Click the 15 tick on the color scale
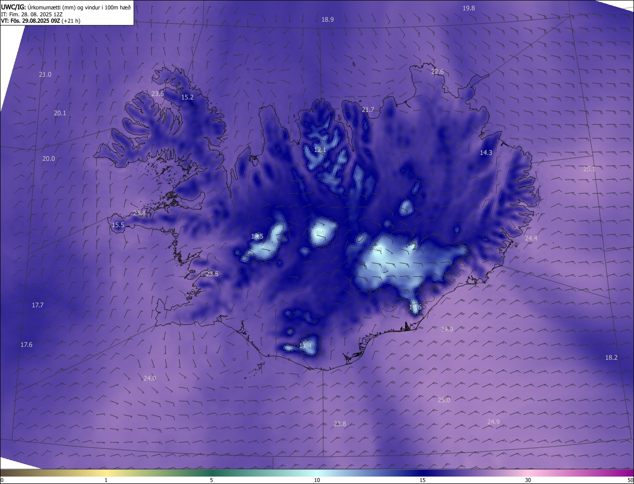Image resolution: width=634 pixels, height=484 pixels. pyautogui.click(x=423, y=481)
